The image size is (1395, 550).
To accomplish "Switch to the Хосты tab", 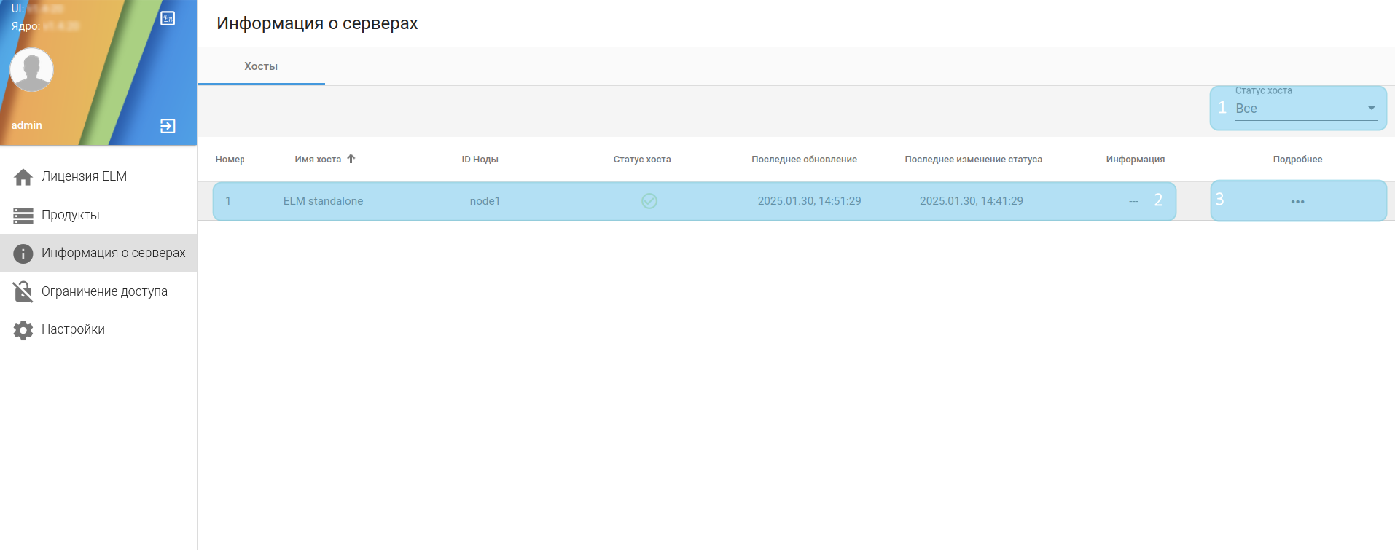I will tap(261, 66).
